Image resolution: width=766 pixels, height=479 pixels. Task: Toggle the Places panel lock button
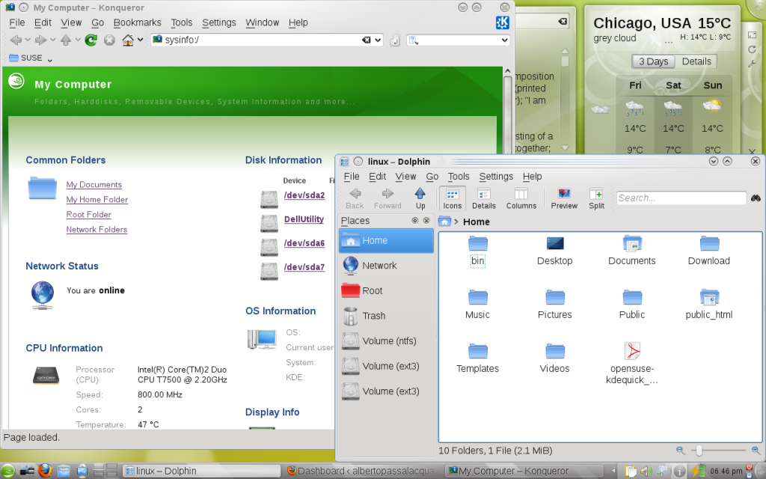coord(414,221)
